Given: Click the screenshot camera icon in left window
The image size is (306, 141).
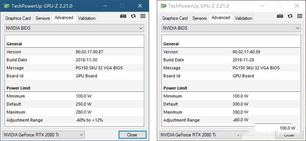Looking at the screenshot, I should 123,16.
